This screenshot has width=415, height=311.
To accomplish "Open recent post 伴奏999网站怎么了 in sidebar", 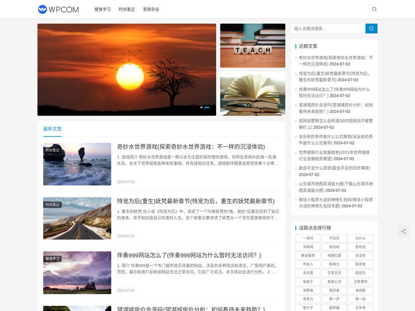I will [x=334, y=93].
